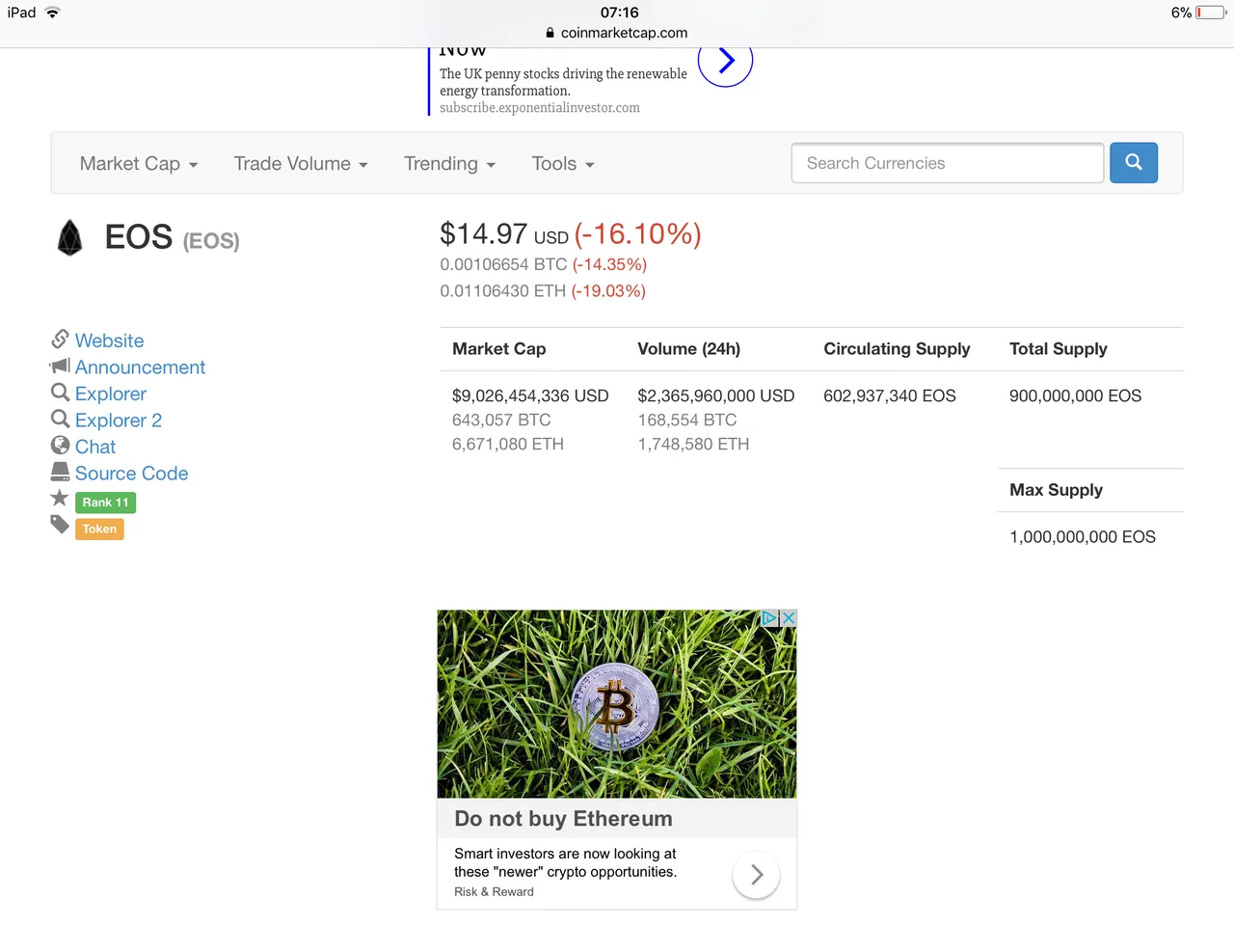
Task: Click the 602,937,340 EOS circulating supply value
Action: point(890,396)
